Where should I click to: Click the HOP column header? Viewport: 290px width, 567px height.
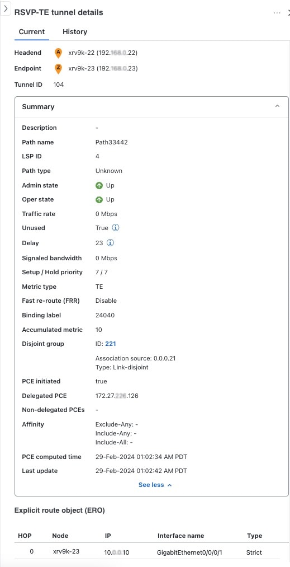click(25, 536)
